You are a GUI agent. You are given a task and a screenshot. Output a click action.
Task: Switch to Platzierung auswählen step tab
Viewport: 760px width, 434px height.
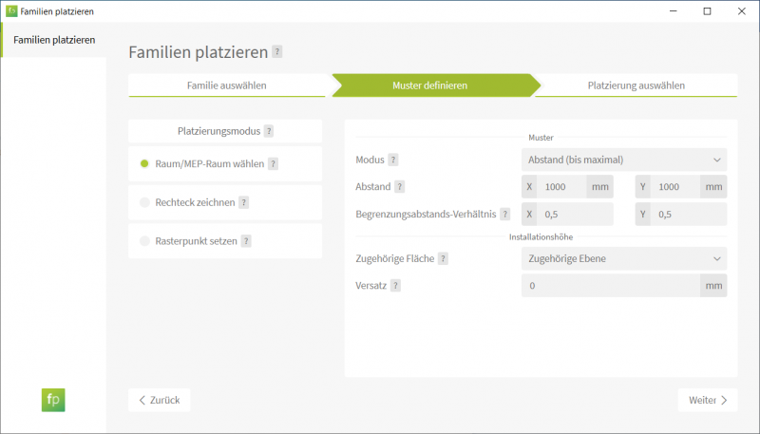[x=636, y=85]
